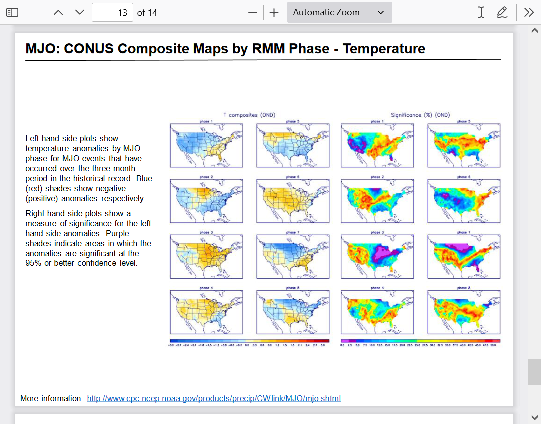Image resolution: width=541 pixels, height=424 pixels.
Task: Go to the previous page
Action: coord(58,12)
